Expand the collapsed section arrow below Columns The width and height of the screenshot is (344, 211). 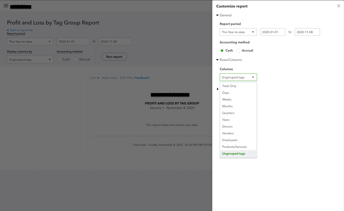(x=218, y=89)
